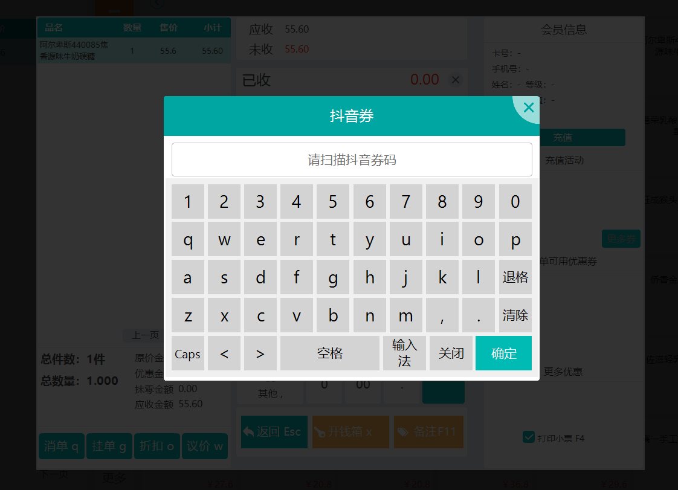Tap the letter v key
Viewport: 678px width, 490px height.
pos(297,315)
